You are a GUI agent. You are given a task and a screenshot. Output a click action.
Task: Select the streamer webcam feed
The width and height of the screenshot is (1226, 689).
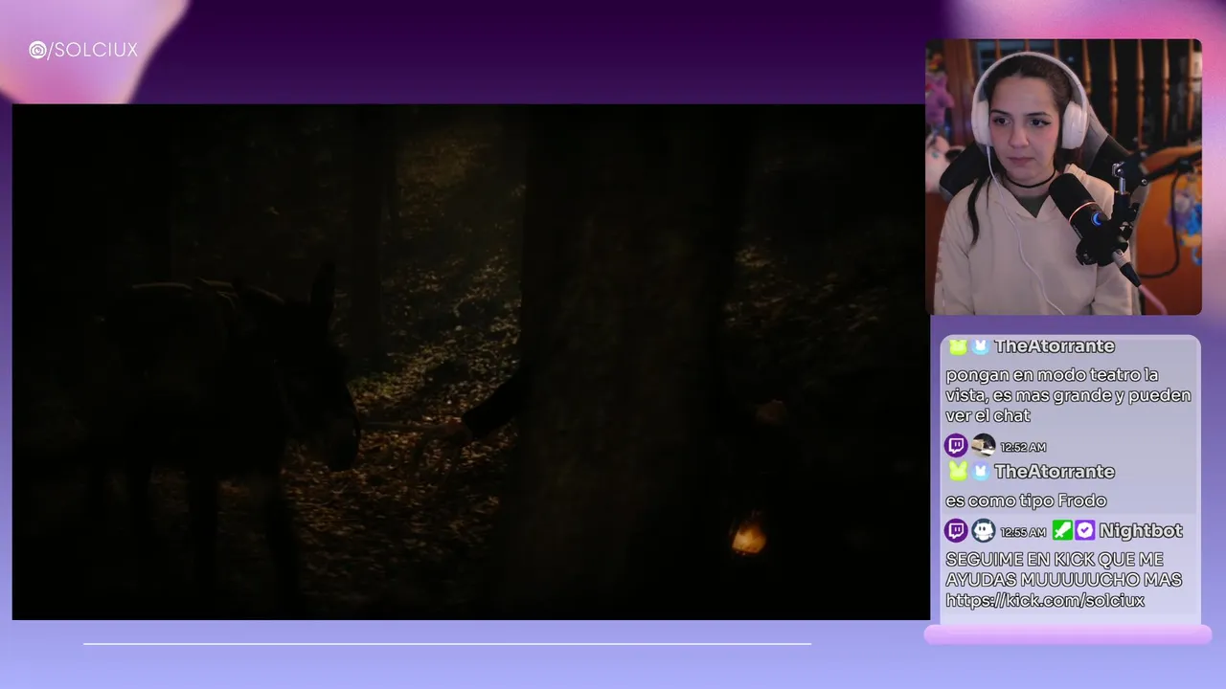click(1063, 177)
